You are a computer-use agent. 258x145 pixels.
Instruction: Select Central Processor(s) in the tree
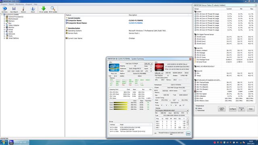[16, 17]
